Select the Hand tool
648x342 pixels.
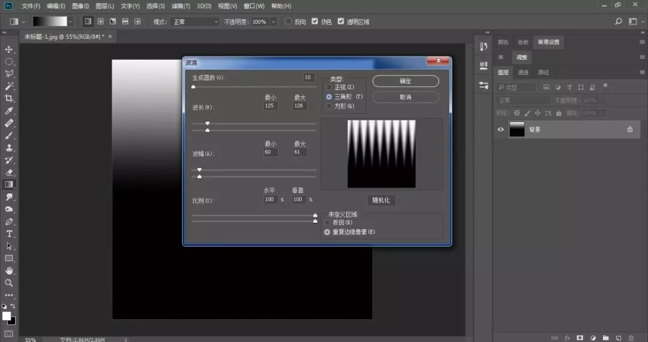pyautogui.click(x=9, y=271)
